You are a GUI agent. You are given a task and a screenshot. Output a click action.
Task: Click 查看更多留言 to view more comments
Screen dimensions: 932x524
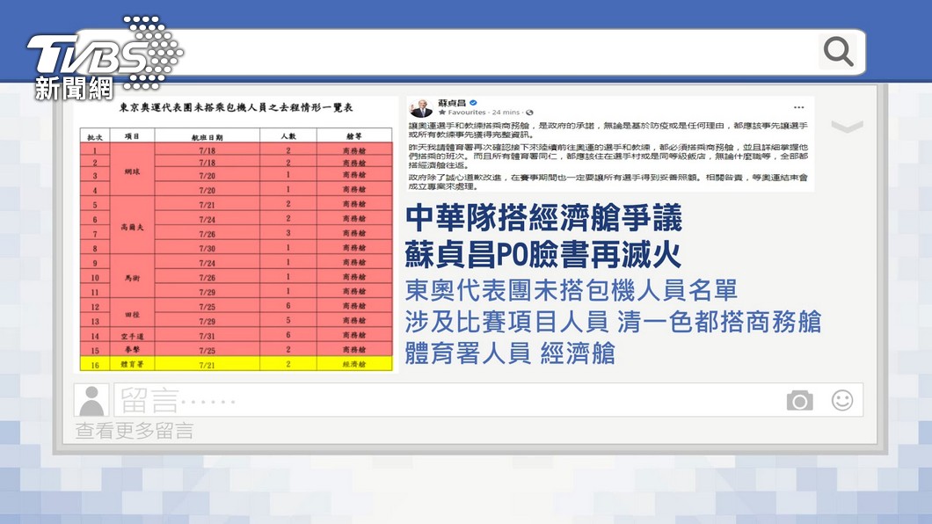coord(135,431)
